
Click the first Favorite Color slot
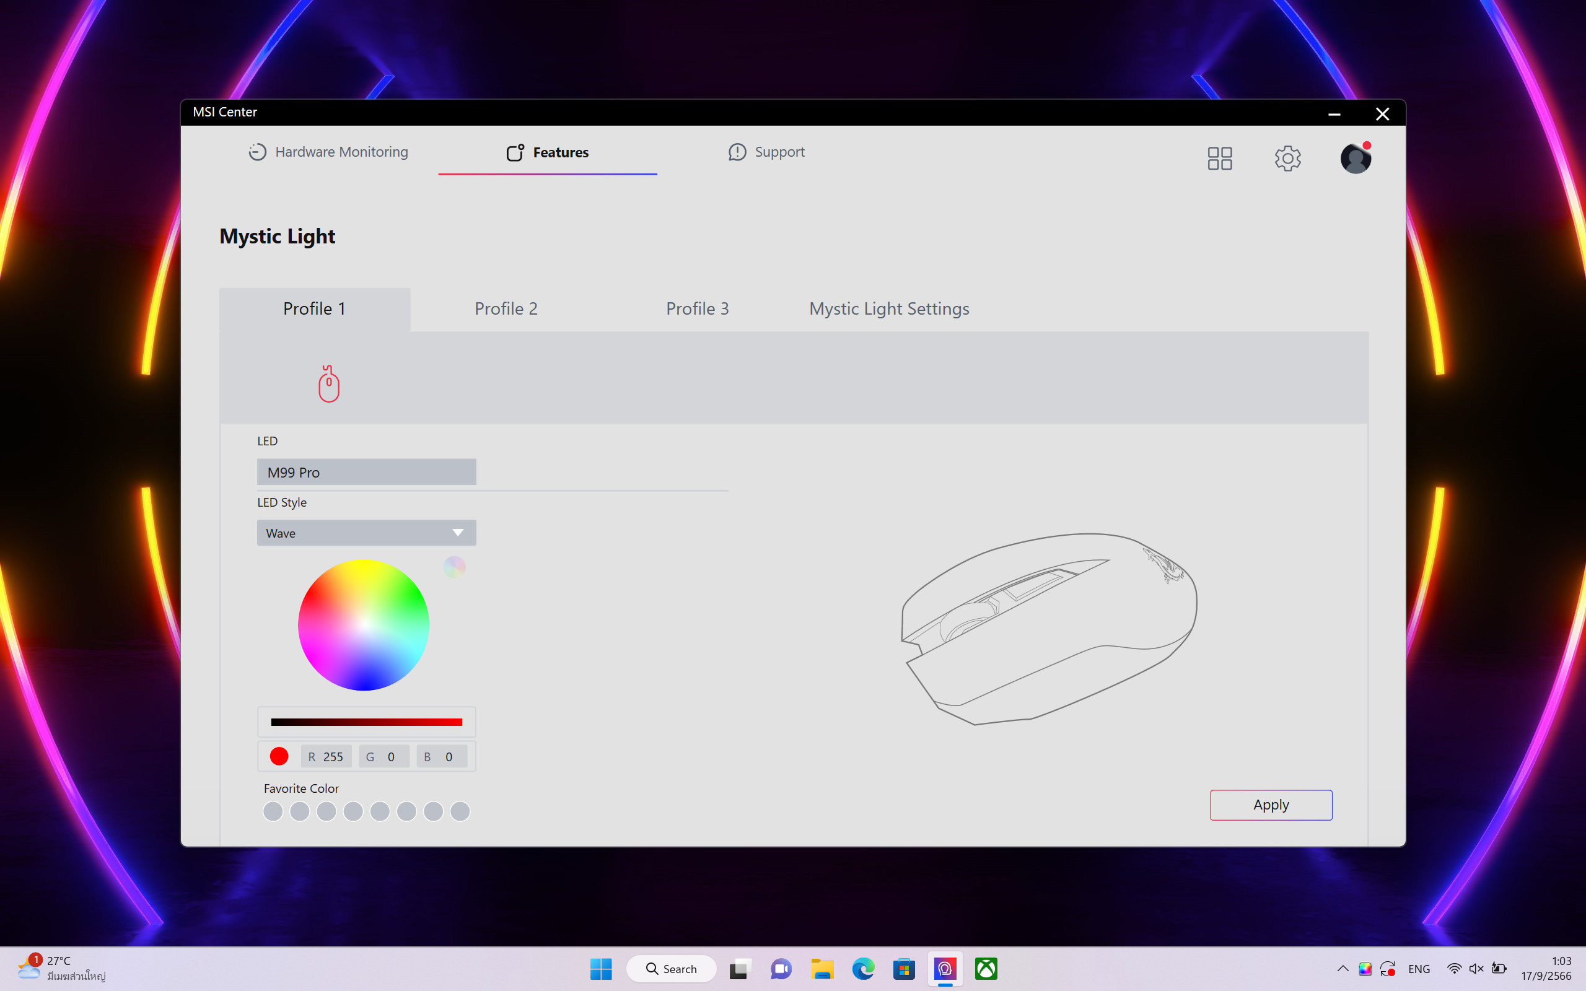[273, 811]
